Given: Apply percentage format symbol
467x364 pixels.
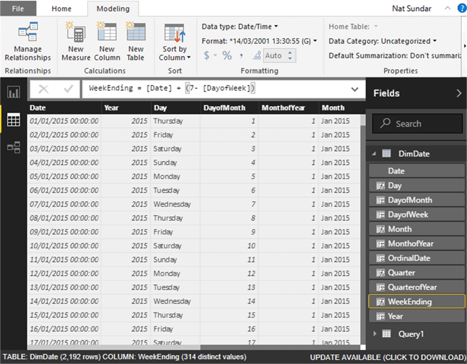Looking at the screenshot, I should click(227, 55).
